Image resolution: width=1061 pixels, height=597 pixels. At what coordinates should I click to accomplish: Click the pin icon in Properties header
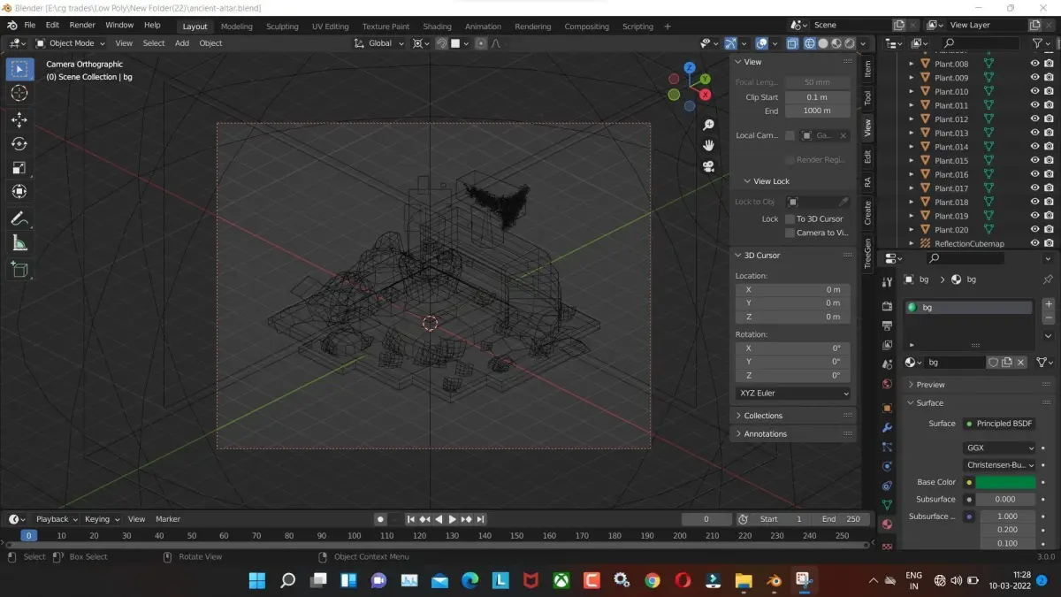coord(1048,279)
